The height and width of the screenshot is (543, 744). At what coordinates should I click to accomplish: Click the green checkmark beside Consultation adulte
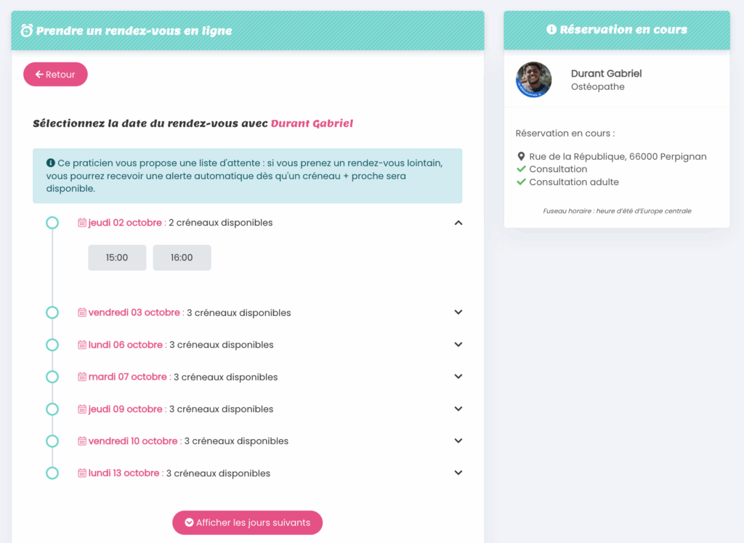tap(521, 182)
